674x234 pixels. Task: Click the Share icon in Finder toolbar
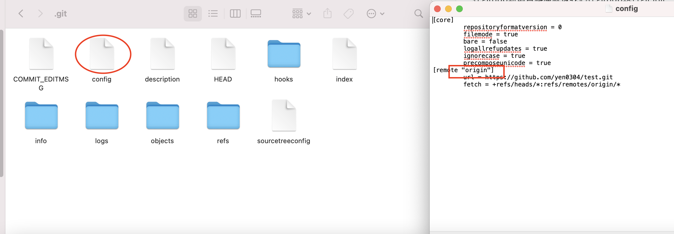pyautogui.click(x=327, y=13)
